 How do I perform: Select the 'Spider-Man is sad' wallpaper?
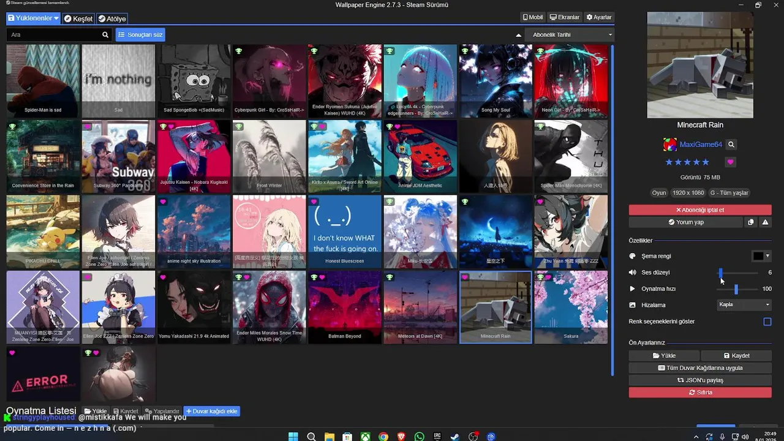(x=43, y=81)
